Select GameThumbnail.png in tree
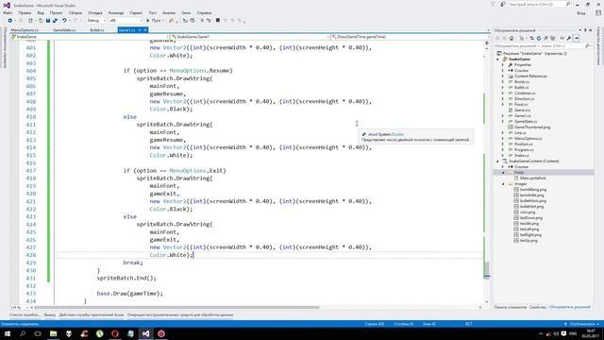Image resolution: width=604 pixels, height=340 pixels. click(532, 127)
